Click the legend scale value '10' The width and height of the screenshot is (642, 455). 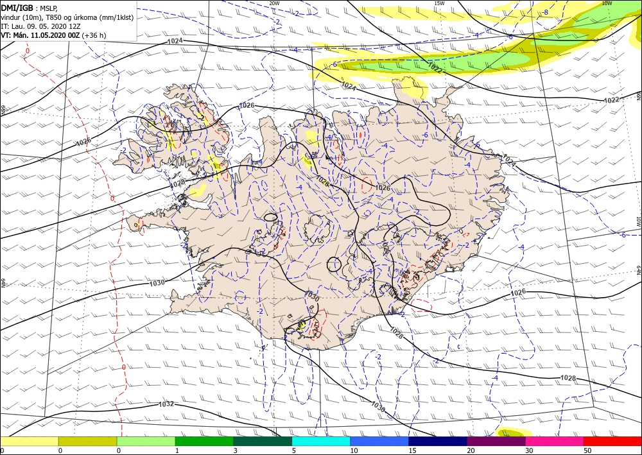click(x=354, y=451)
